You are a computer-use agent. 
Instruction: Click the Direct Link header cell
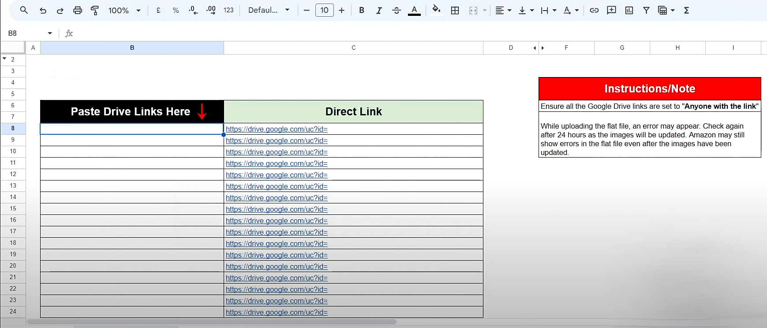pyautogui.click(x=353, y=111)
